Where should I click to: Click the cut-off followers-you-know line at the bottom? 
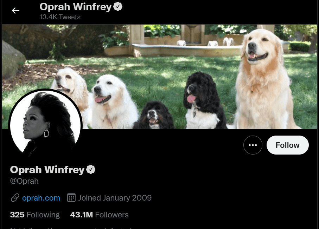(71, 228)
